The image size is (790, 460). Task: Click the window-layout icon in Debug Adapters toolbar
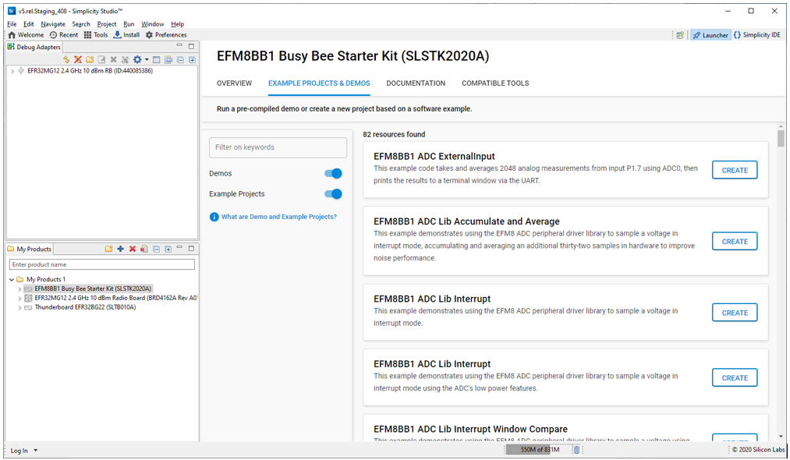coord(156,59)
